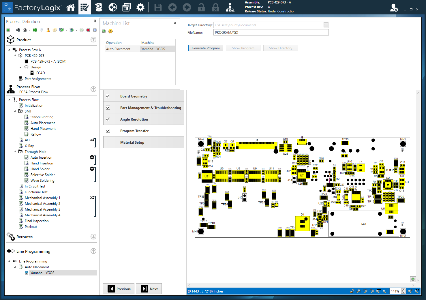Click the Save icon in the main toolbar
Viewport: 426px width, 300px height.
(x=158, y=7)
